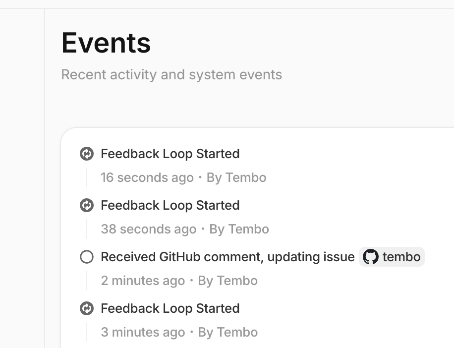Click Received GitHub comment, updating issue text

coord(227,257)
